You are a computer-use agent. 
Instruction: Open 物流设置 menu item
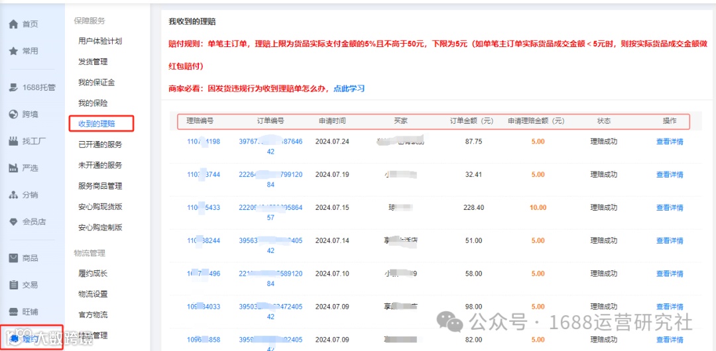[x=93, y=294]
